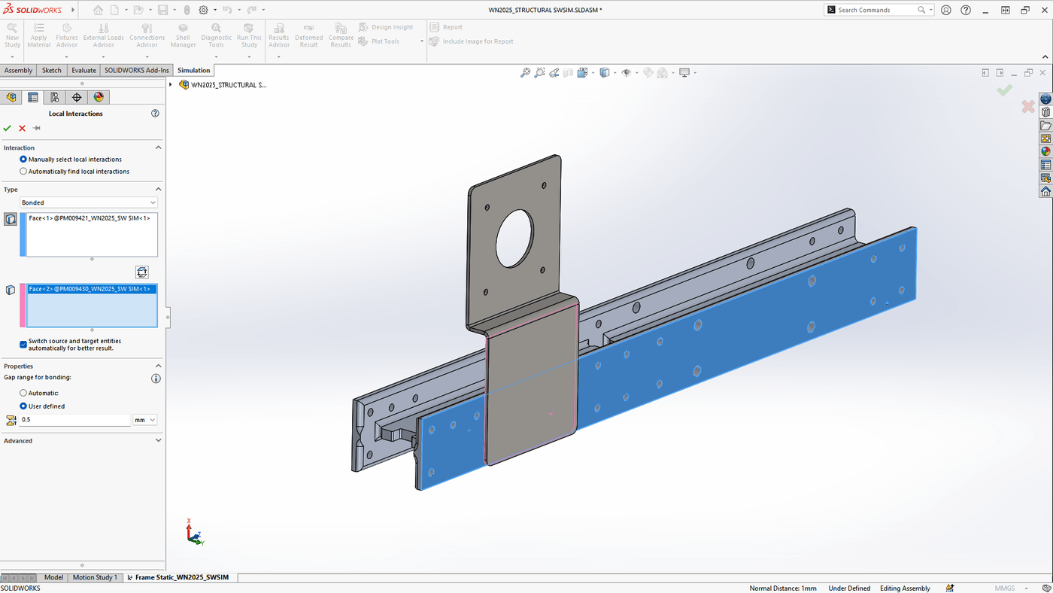Click the swap source and target faces icon
The image size is (1053, 593).
click(x=141, y=272)
